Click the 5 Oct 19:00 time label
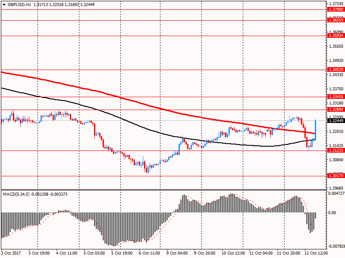Screen dimensions: 345x258 (x=122, y=253)
